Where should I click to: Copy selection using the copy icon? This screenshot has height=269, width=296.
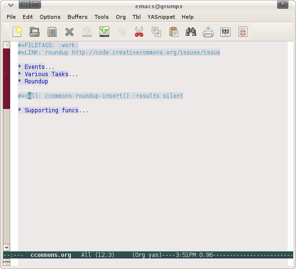pos(156,32)
